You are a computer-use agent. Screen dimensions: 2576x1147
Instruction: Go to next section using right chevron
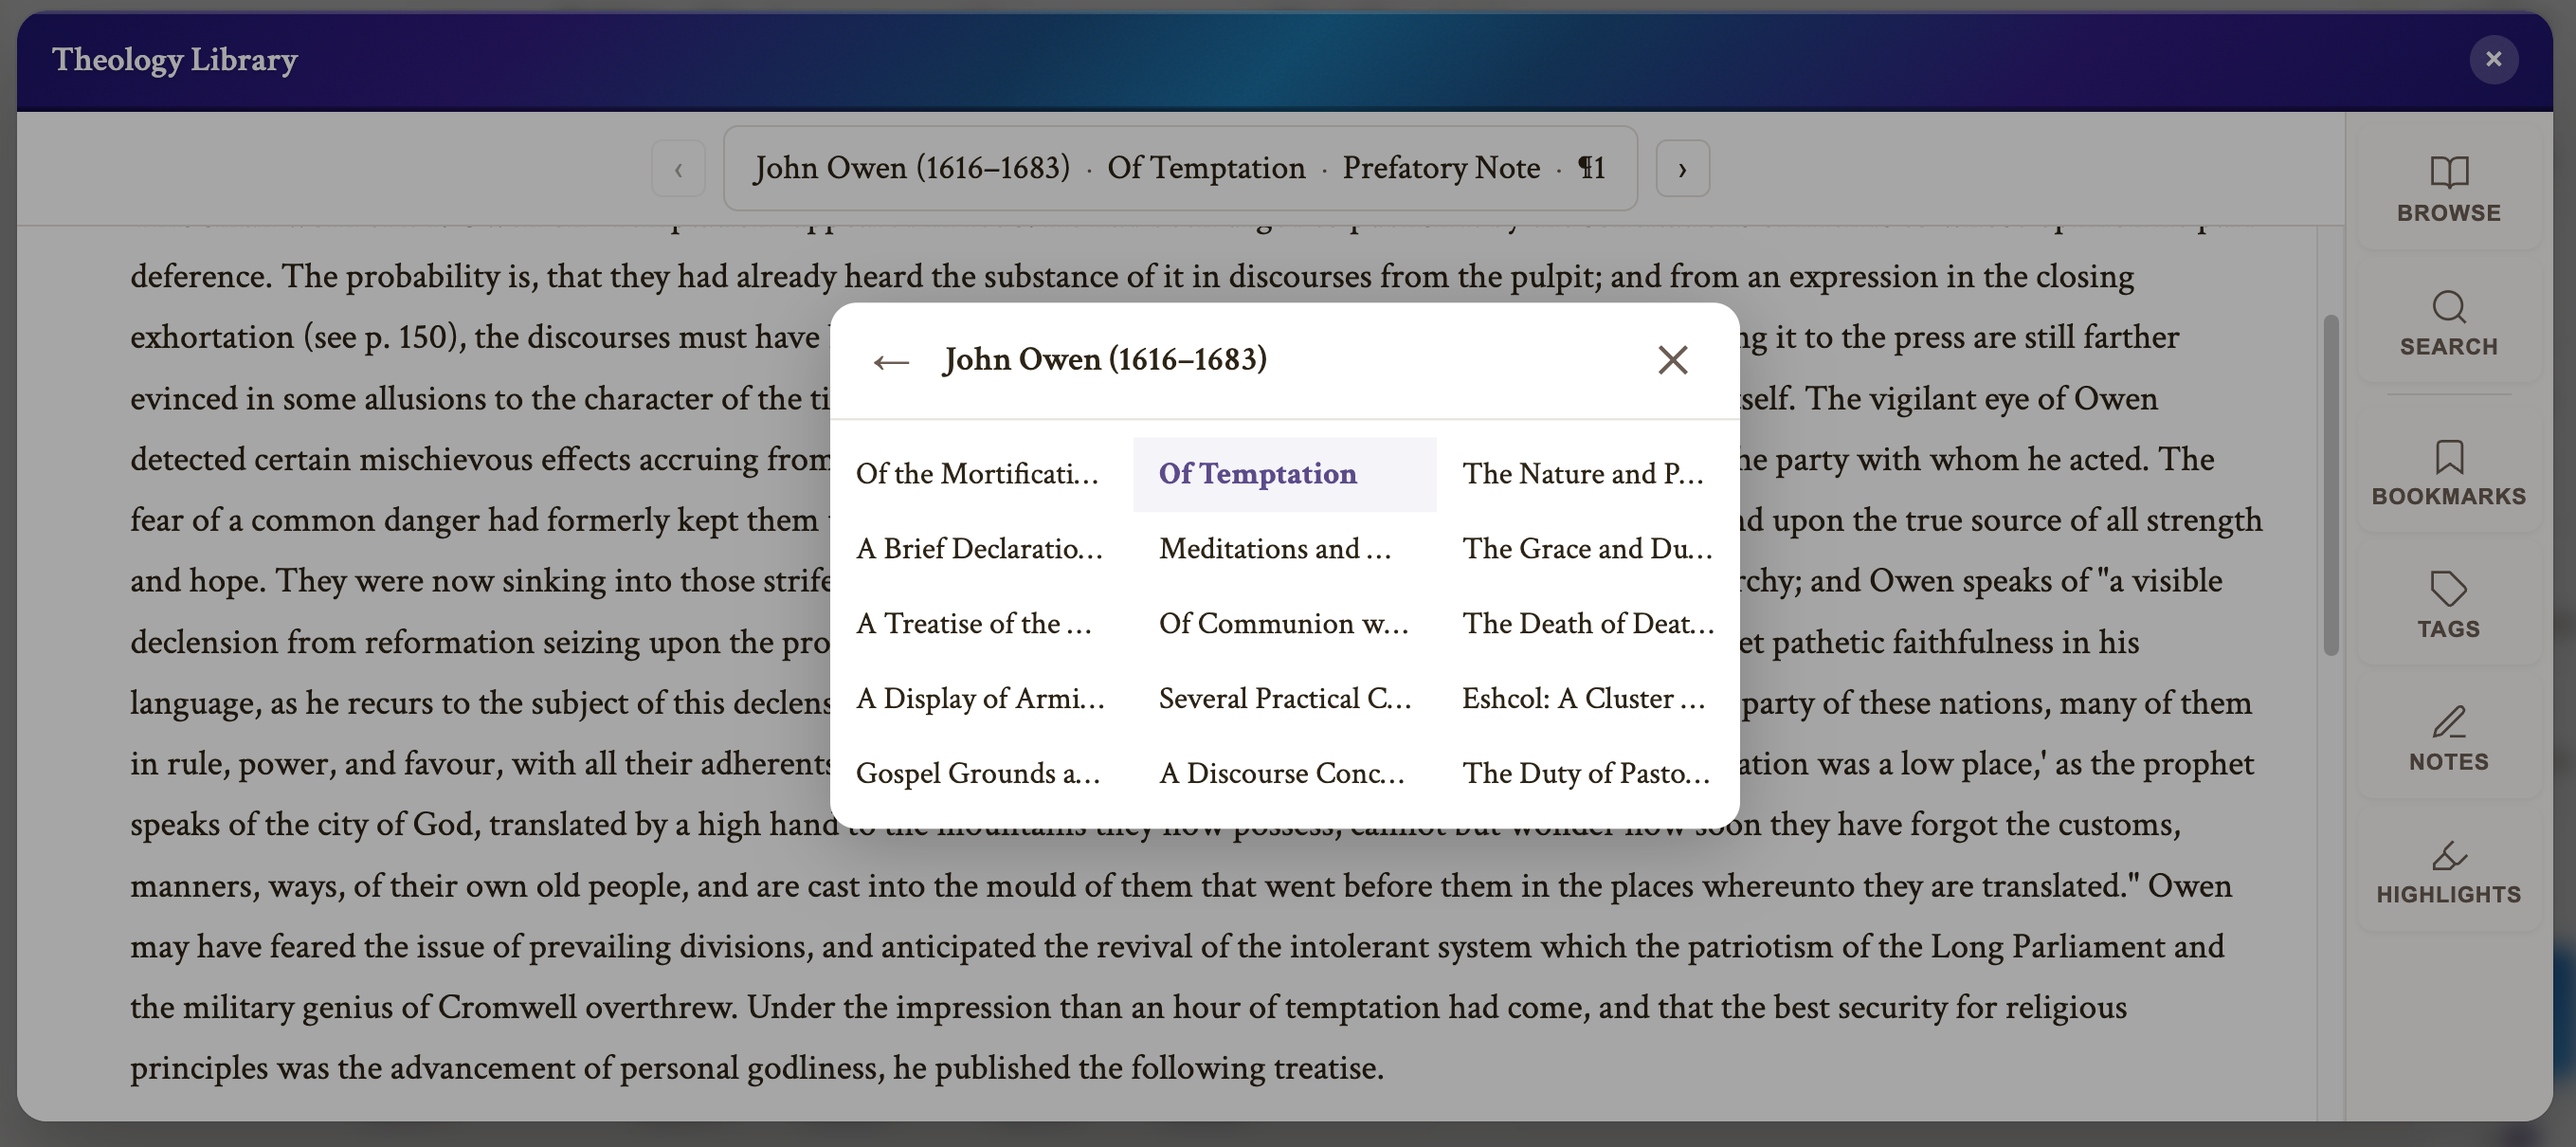pyautogui.click(x=1682, y=168)
